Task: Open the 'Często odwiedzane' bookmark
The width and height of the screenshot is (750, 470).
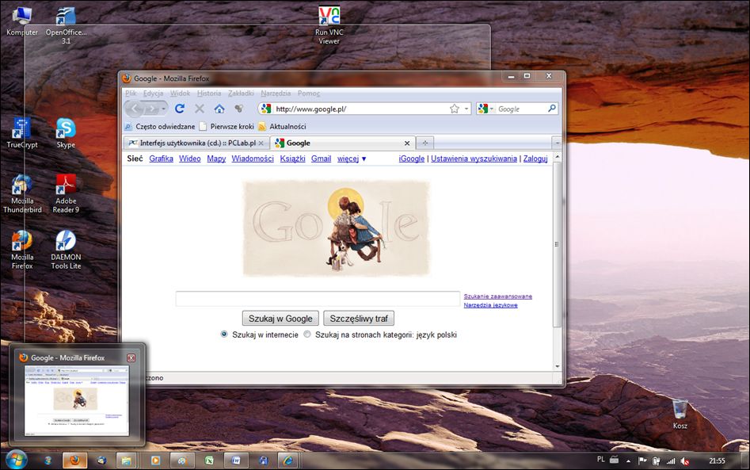Action: coord(160,126)
